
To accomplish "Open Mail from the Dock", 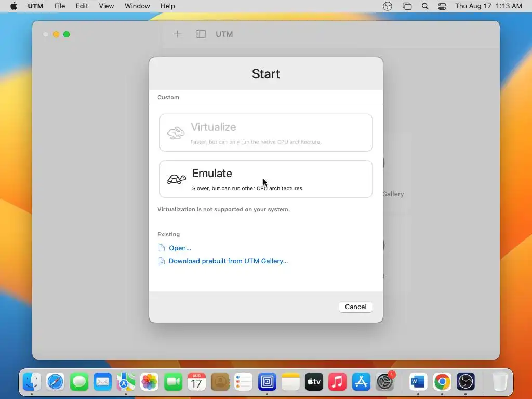I will pyautogui.click(x=102, y=382).
